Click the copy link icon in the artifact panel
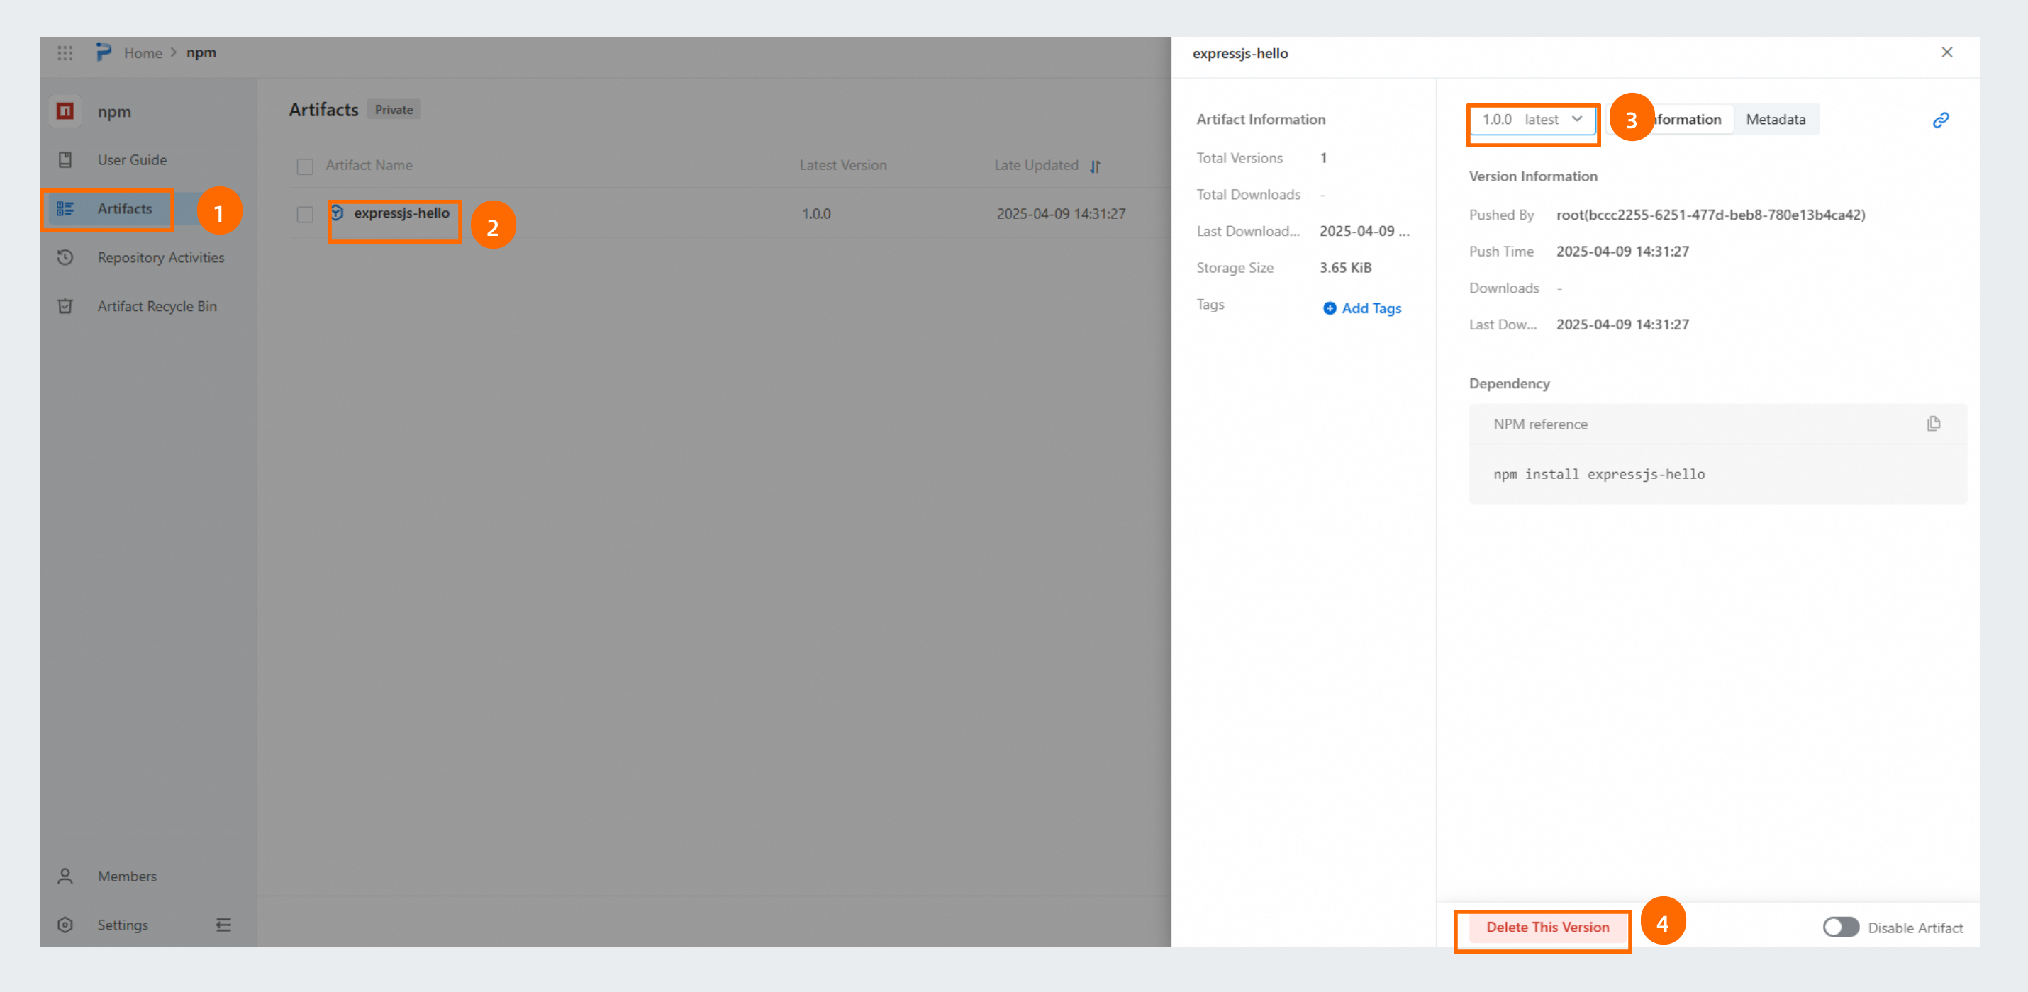Image resolution: width=2028 pixels, height=992 pixels. (1941, 120)
